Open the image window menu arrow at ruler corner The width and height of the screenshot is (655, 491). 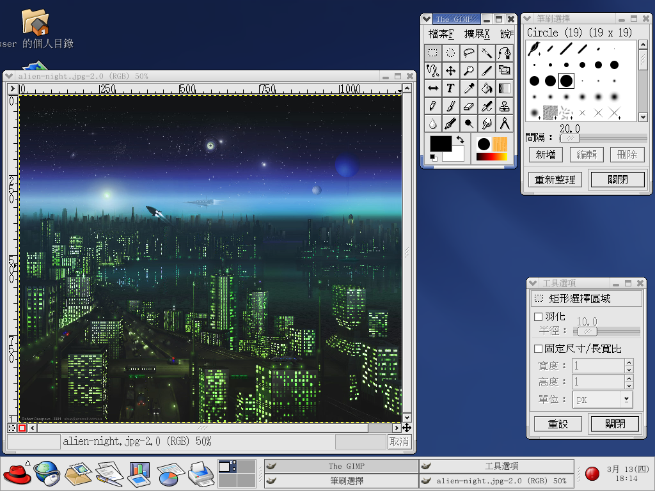12,90
